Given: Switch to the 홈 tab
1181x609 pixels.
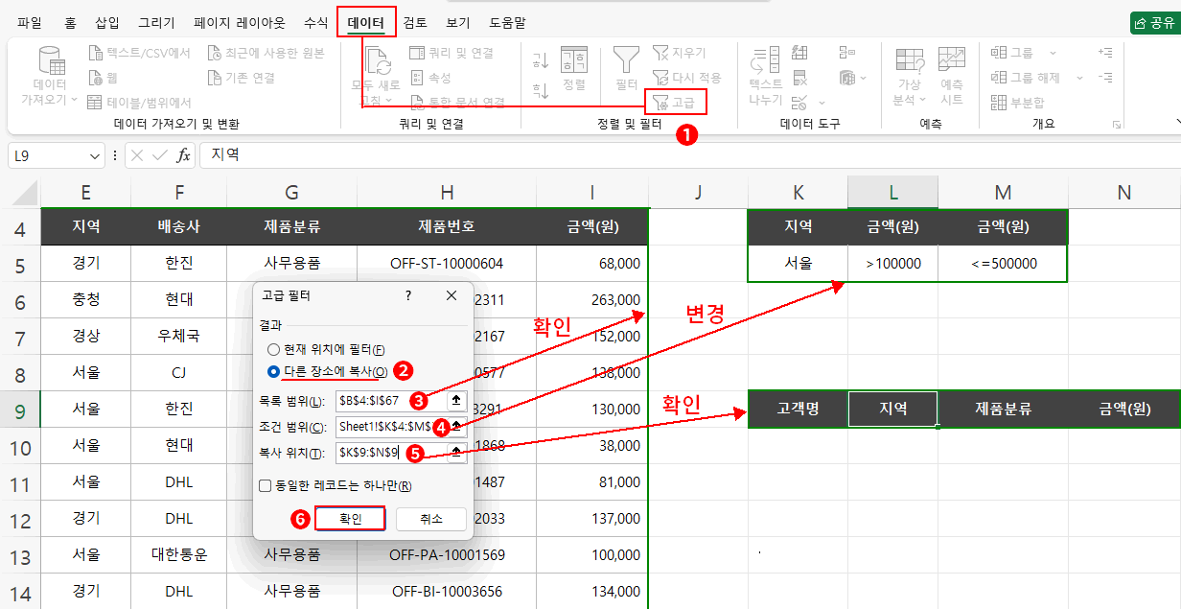Looking at the screenshot, I should [70, 22].
